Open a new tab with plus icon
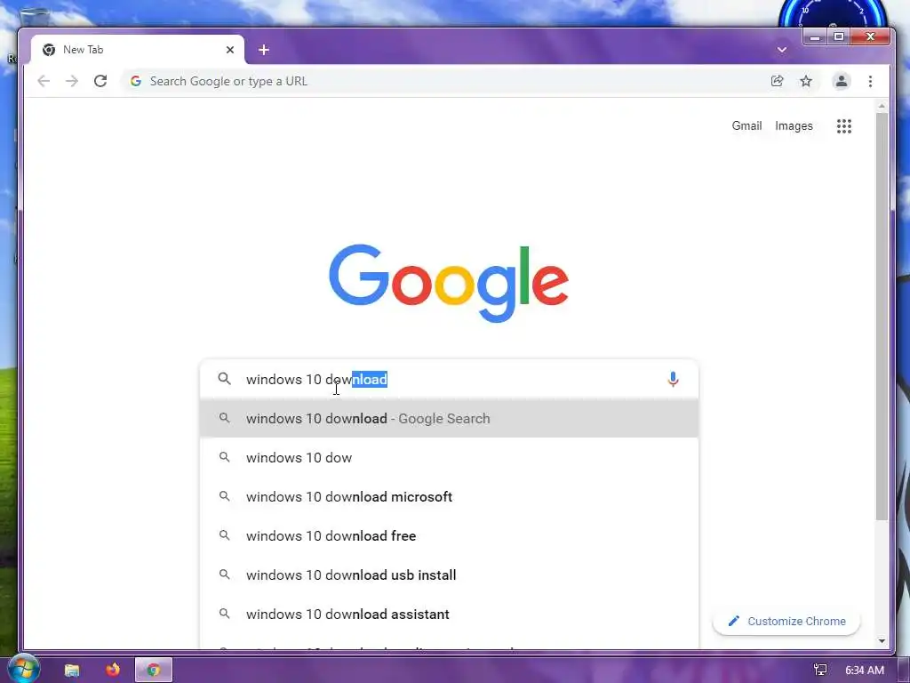This screenshot has width=910, height=683. (263, 50)
